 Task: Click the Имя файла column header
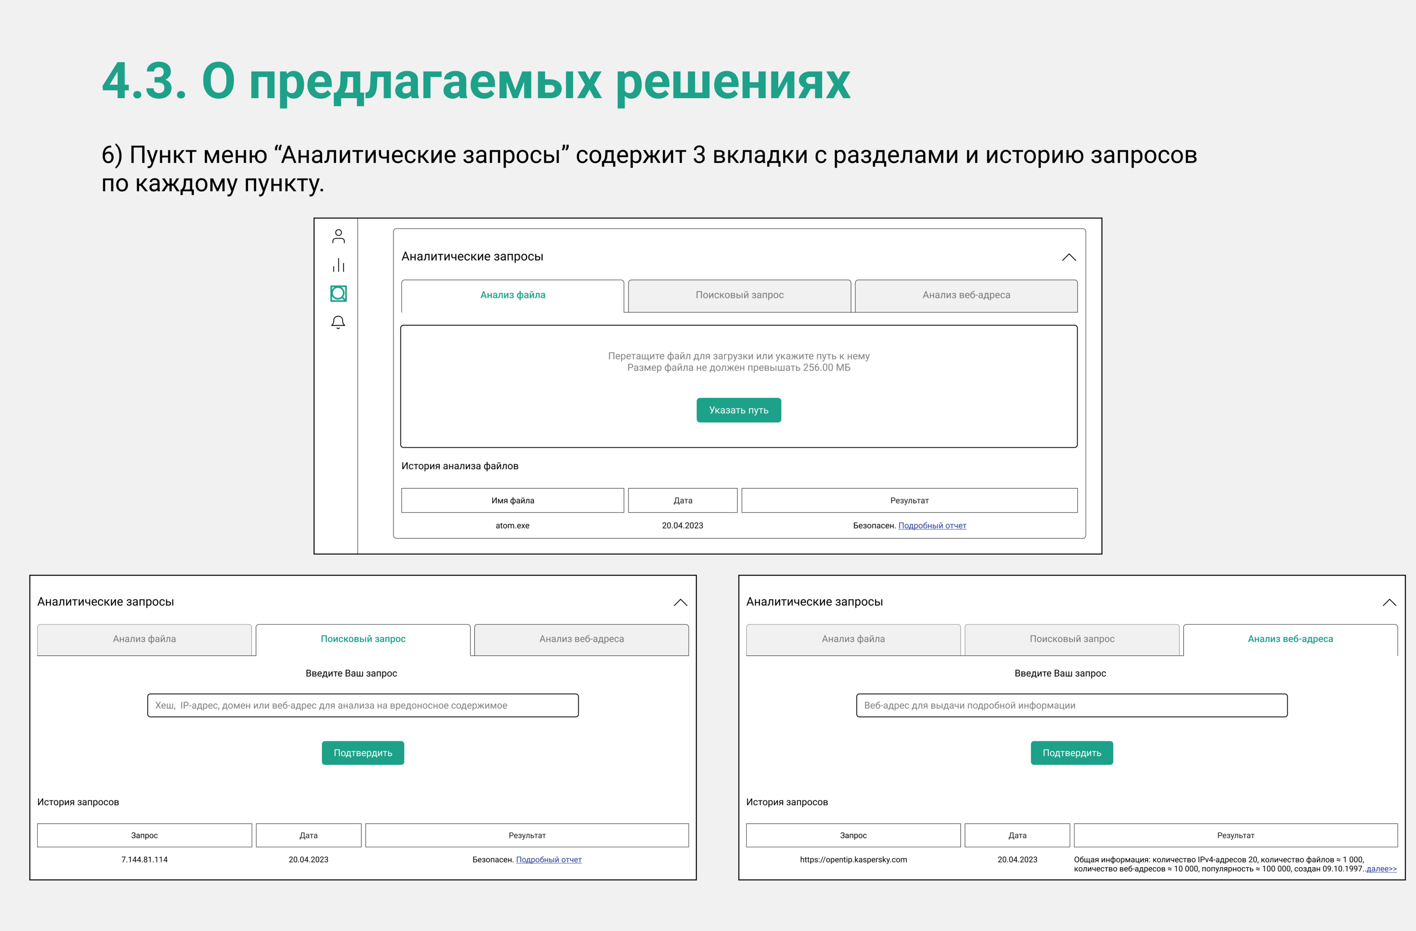point(512,501)
